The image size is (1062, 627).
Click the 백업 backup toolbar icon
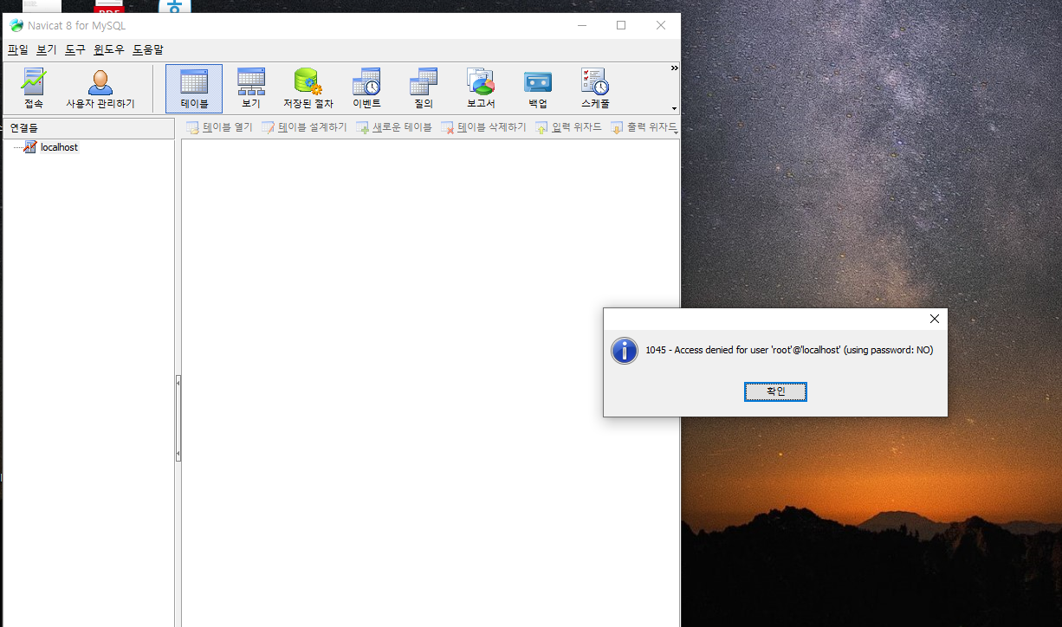[x=538, y=88]
